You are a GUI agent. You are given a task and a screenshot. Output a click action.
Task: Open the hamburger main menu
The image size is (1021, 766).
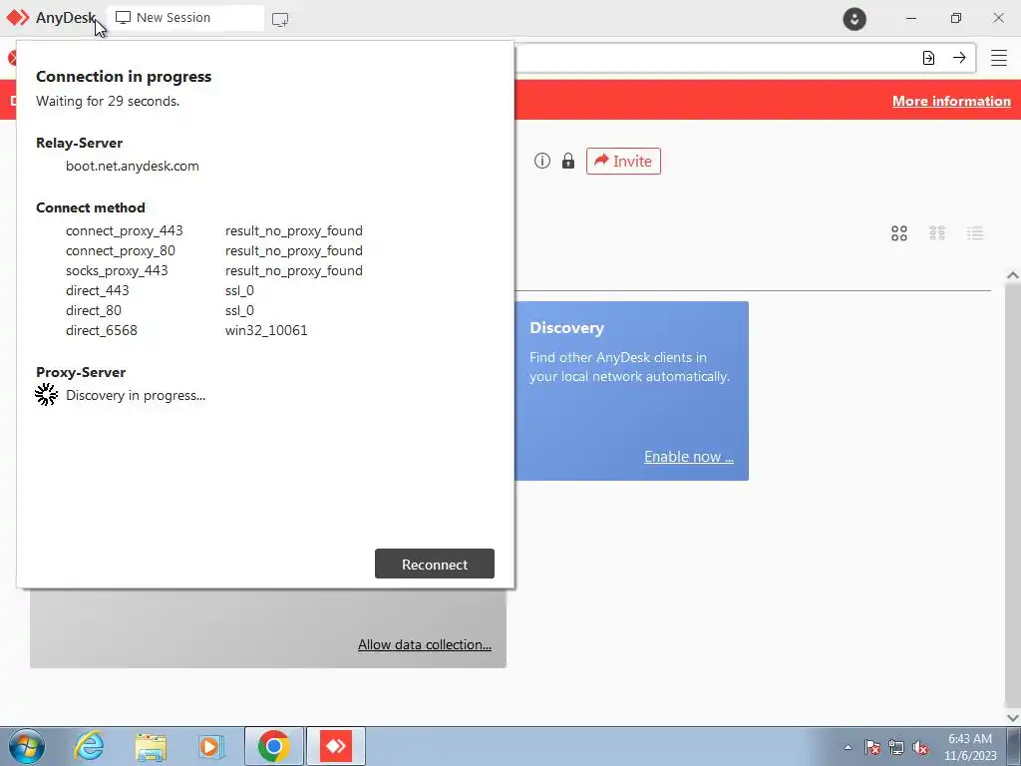[x=999, y=58]
